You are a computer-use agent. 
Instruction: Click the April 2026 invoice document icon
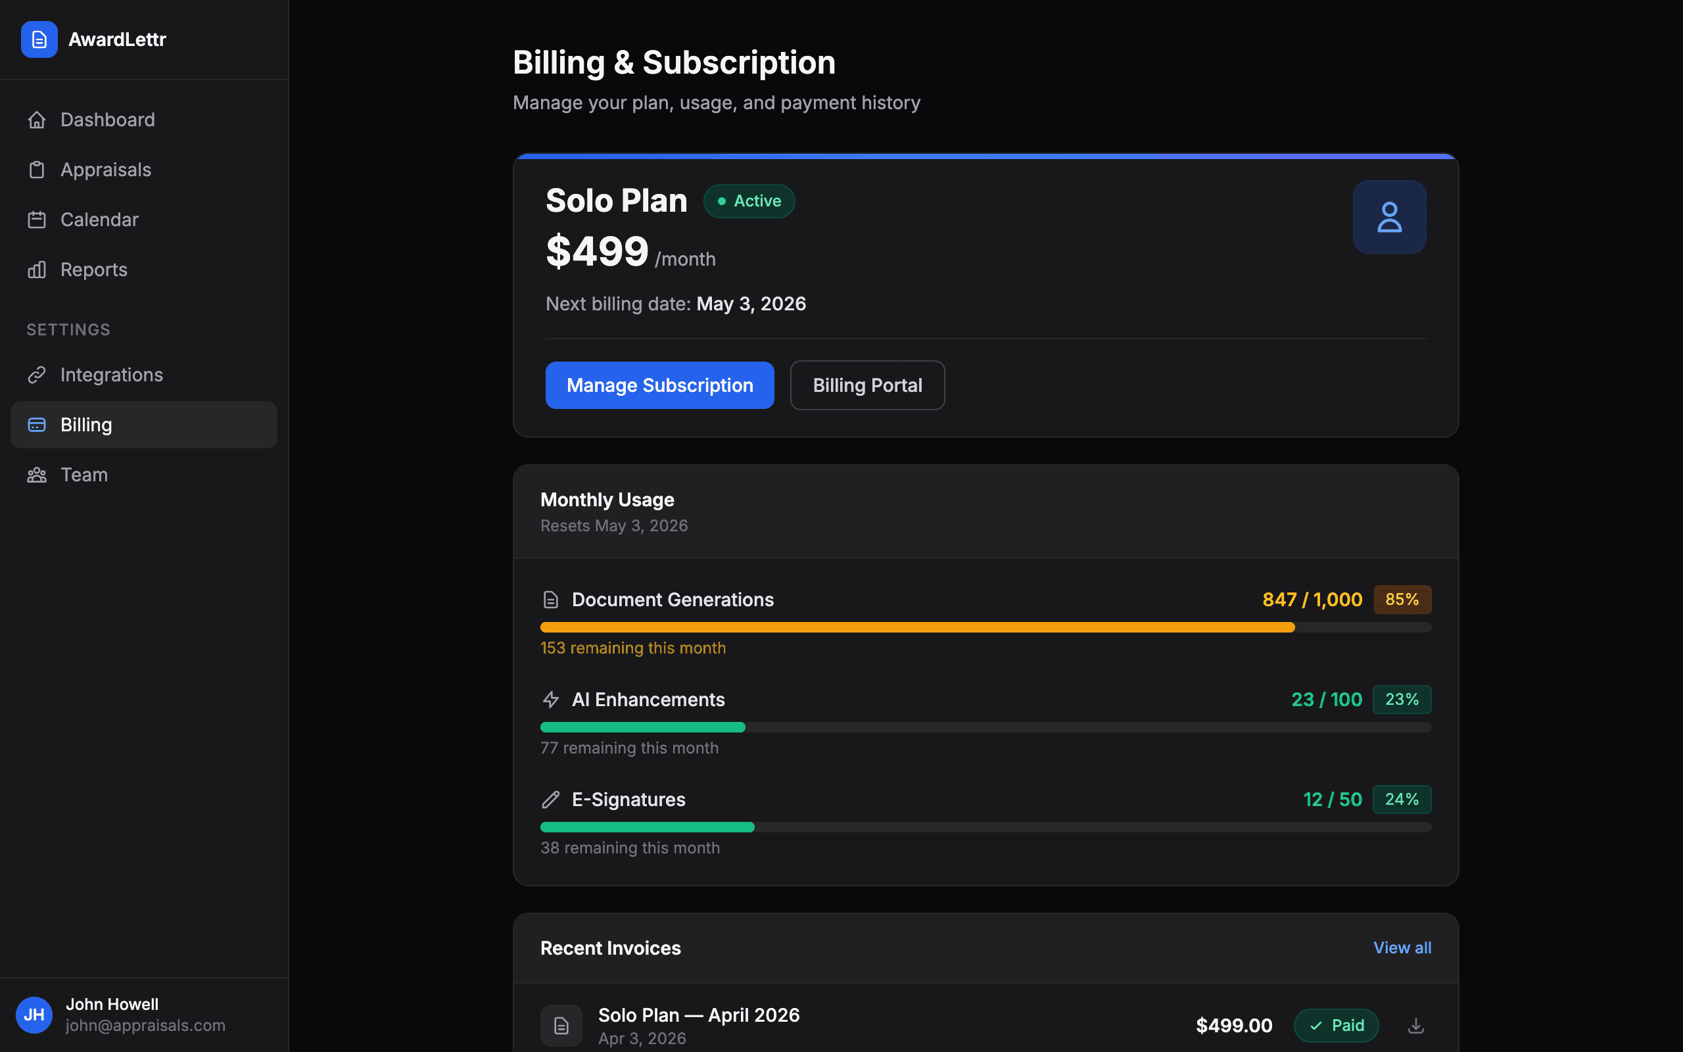click(561, 1026)
